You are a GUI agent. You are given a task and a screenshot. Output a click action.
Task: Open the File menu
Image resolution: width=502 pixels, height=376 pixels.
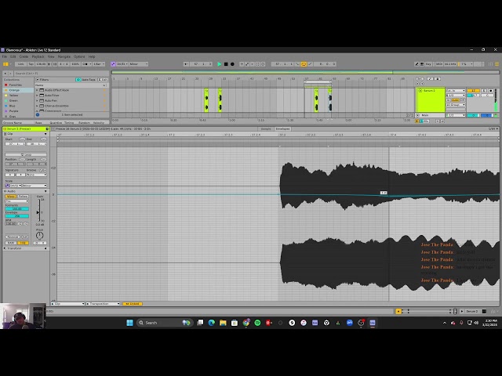5,56
